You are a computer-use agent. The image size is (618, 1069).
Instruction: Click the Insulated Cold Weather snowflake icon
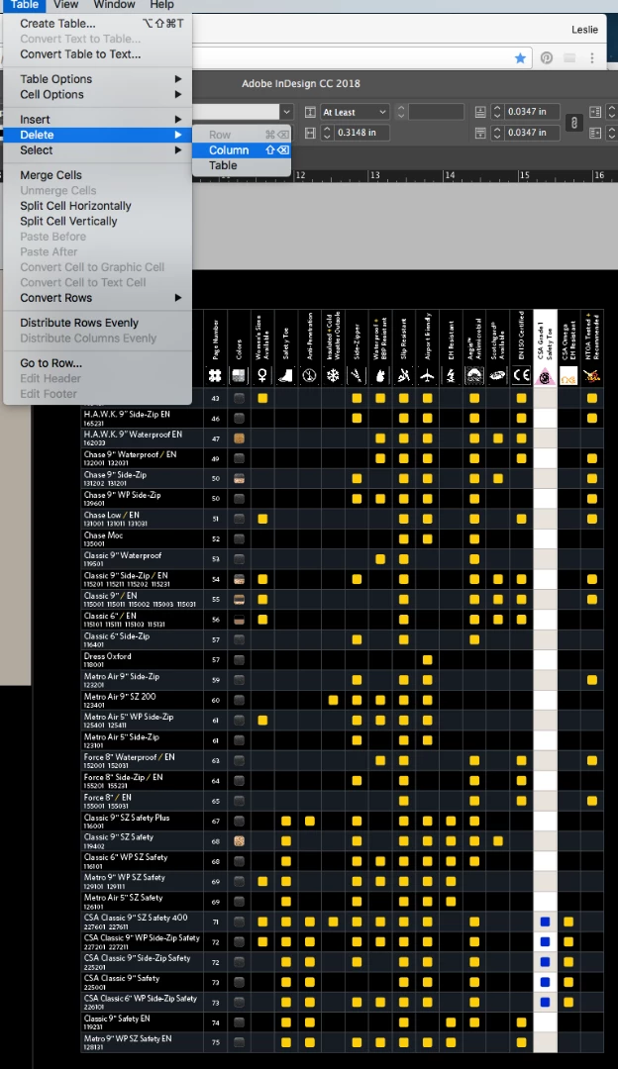click(x=333, y=376)
